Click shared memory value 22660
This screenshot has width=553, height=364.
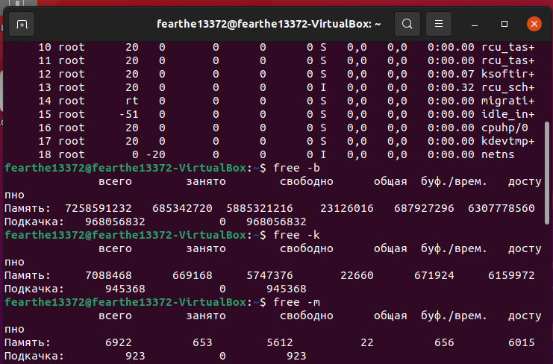(x=357, y=275)
